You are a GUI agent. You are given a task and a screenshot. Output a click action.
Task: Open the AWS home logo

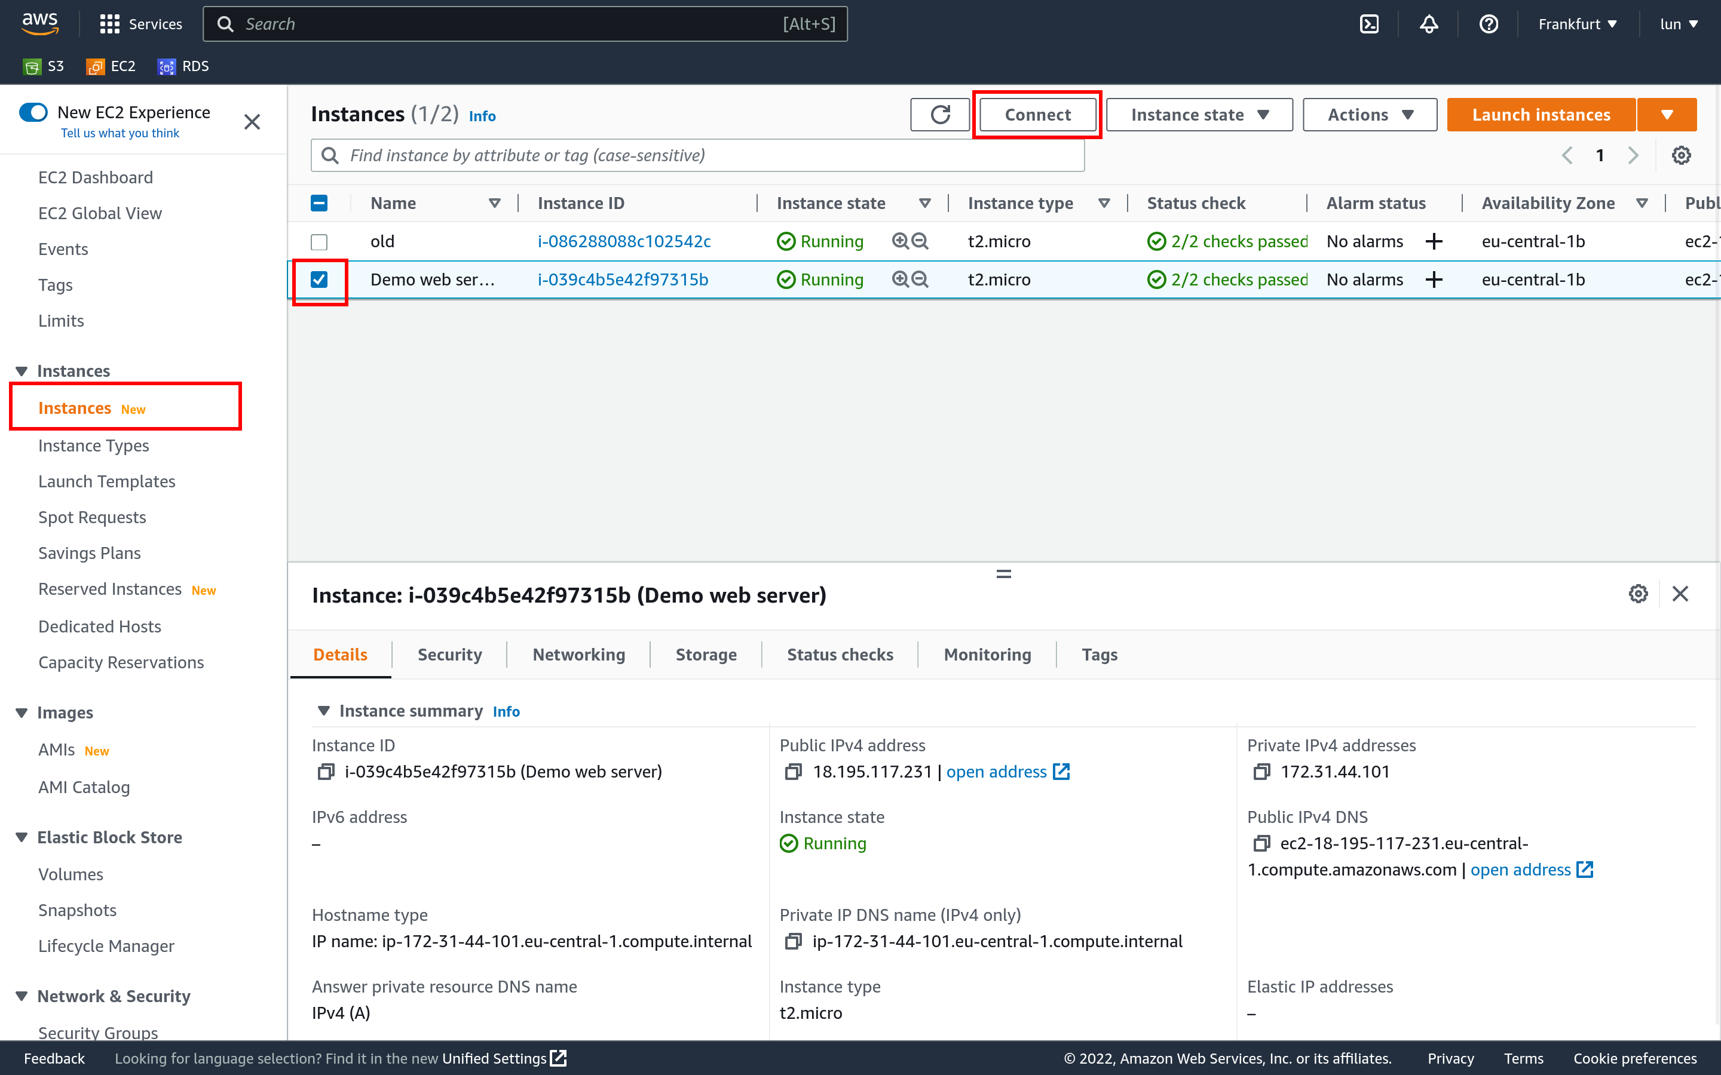(x=40, y=23)
